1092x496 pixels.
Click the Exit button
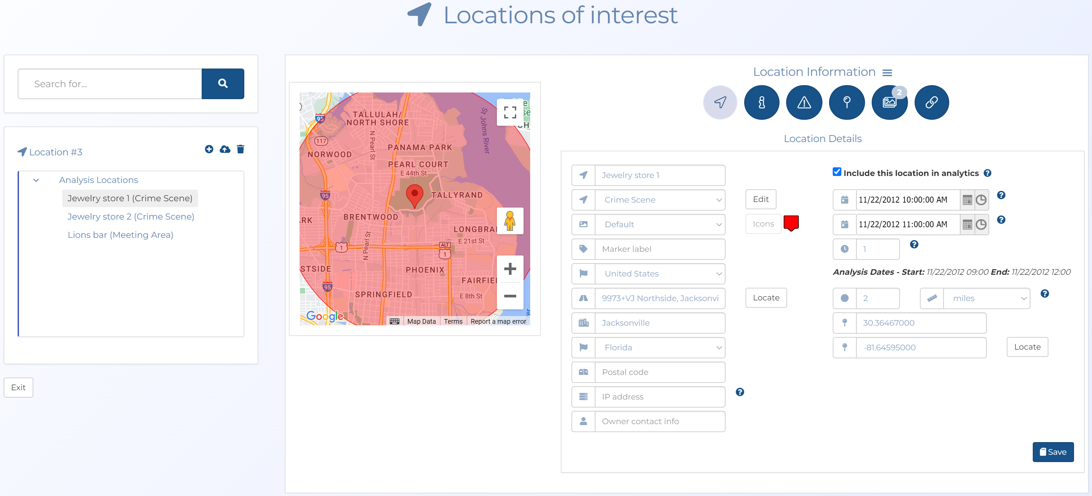pyautogui.click(x=18, y=387)
